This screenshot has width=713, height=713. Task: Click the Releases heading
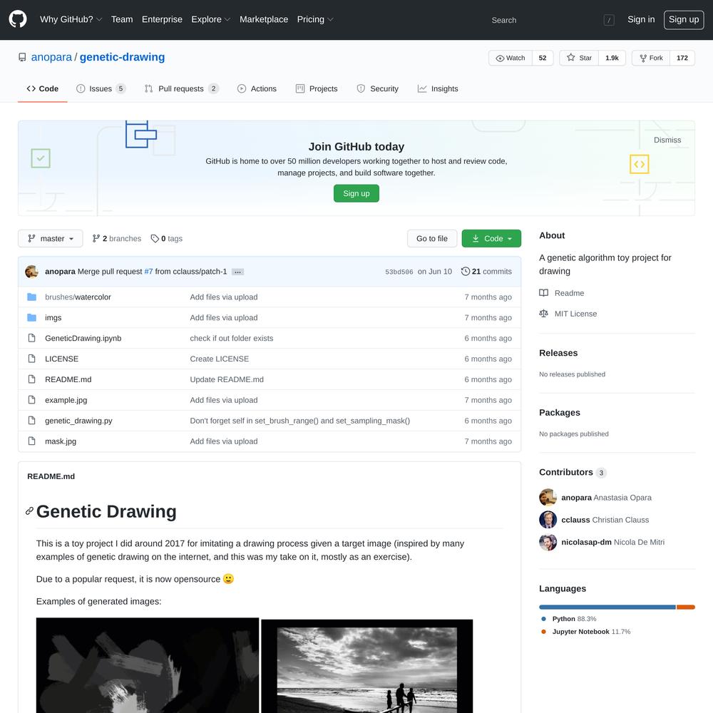pos(558,353)
